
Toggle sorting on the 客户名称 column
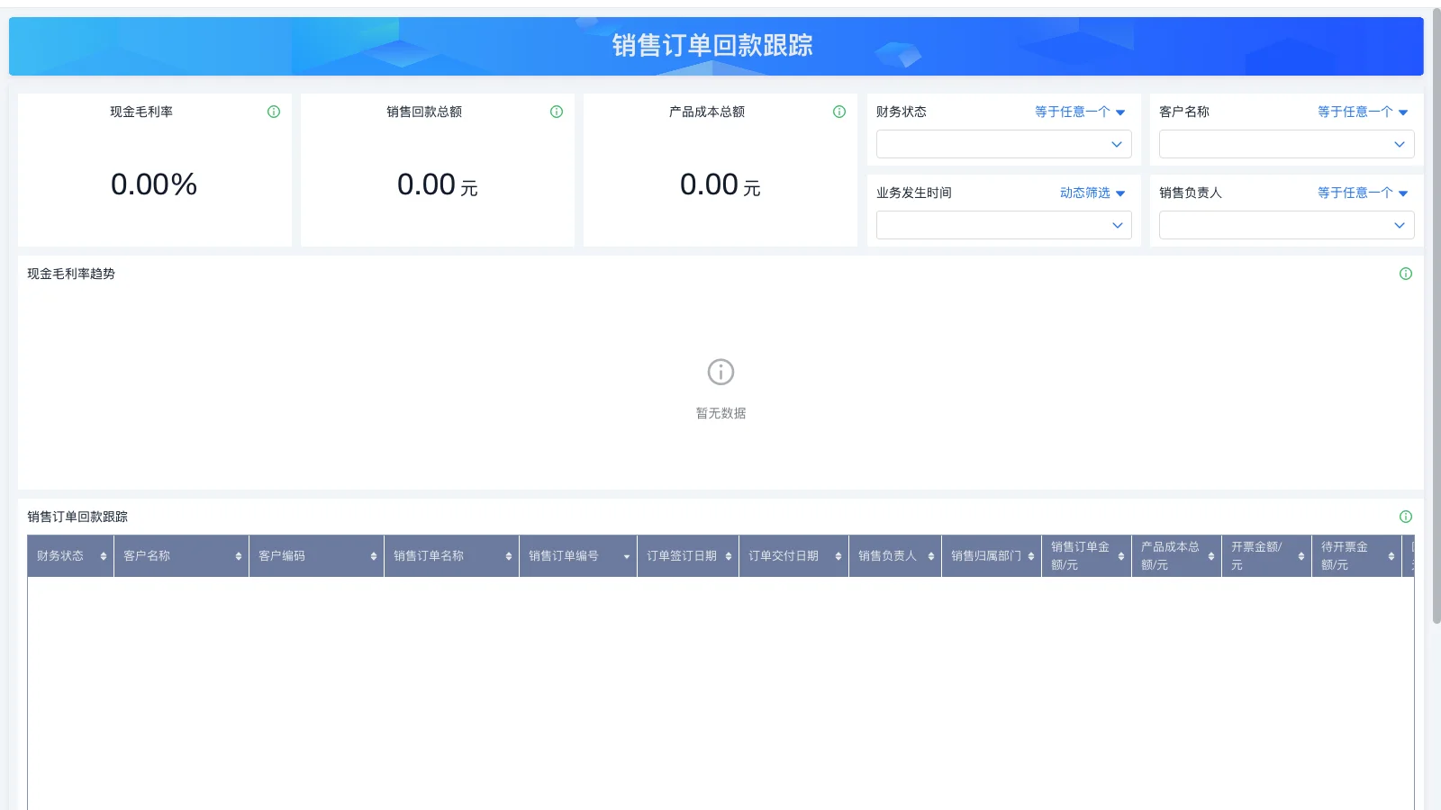[x=237, y=556]
